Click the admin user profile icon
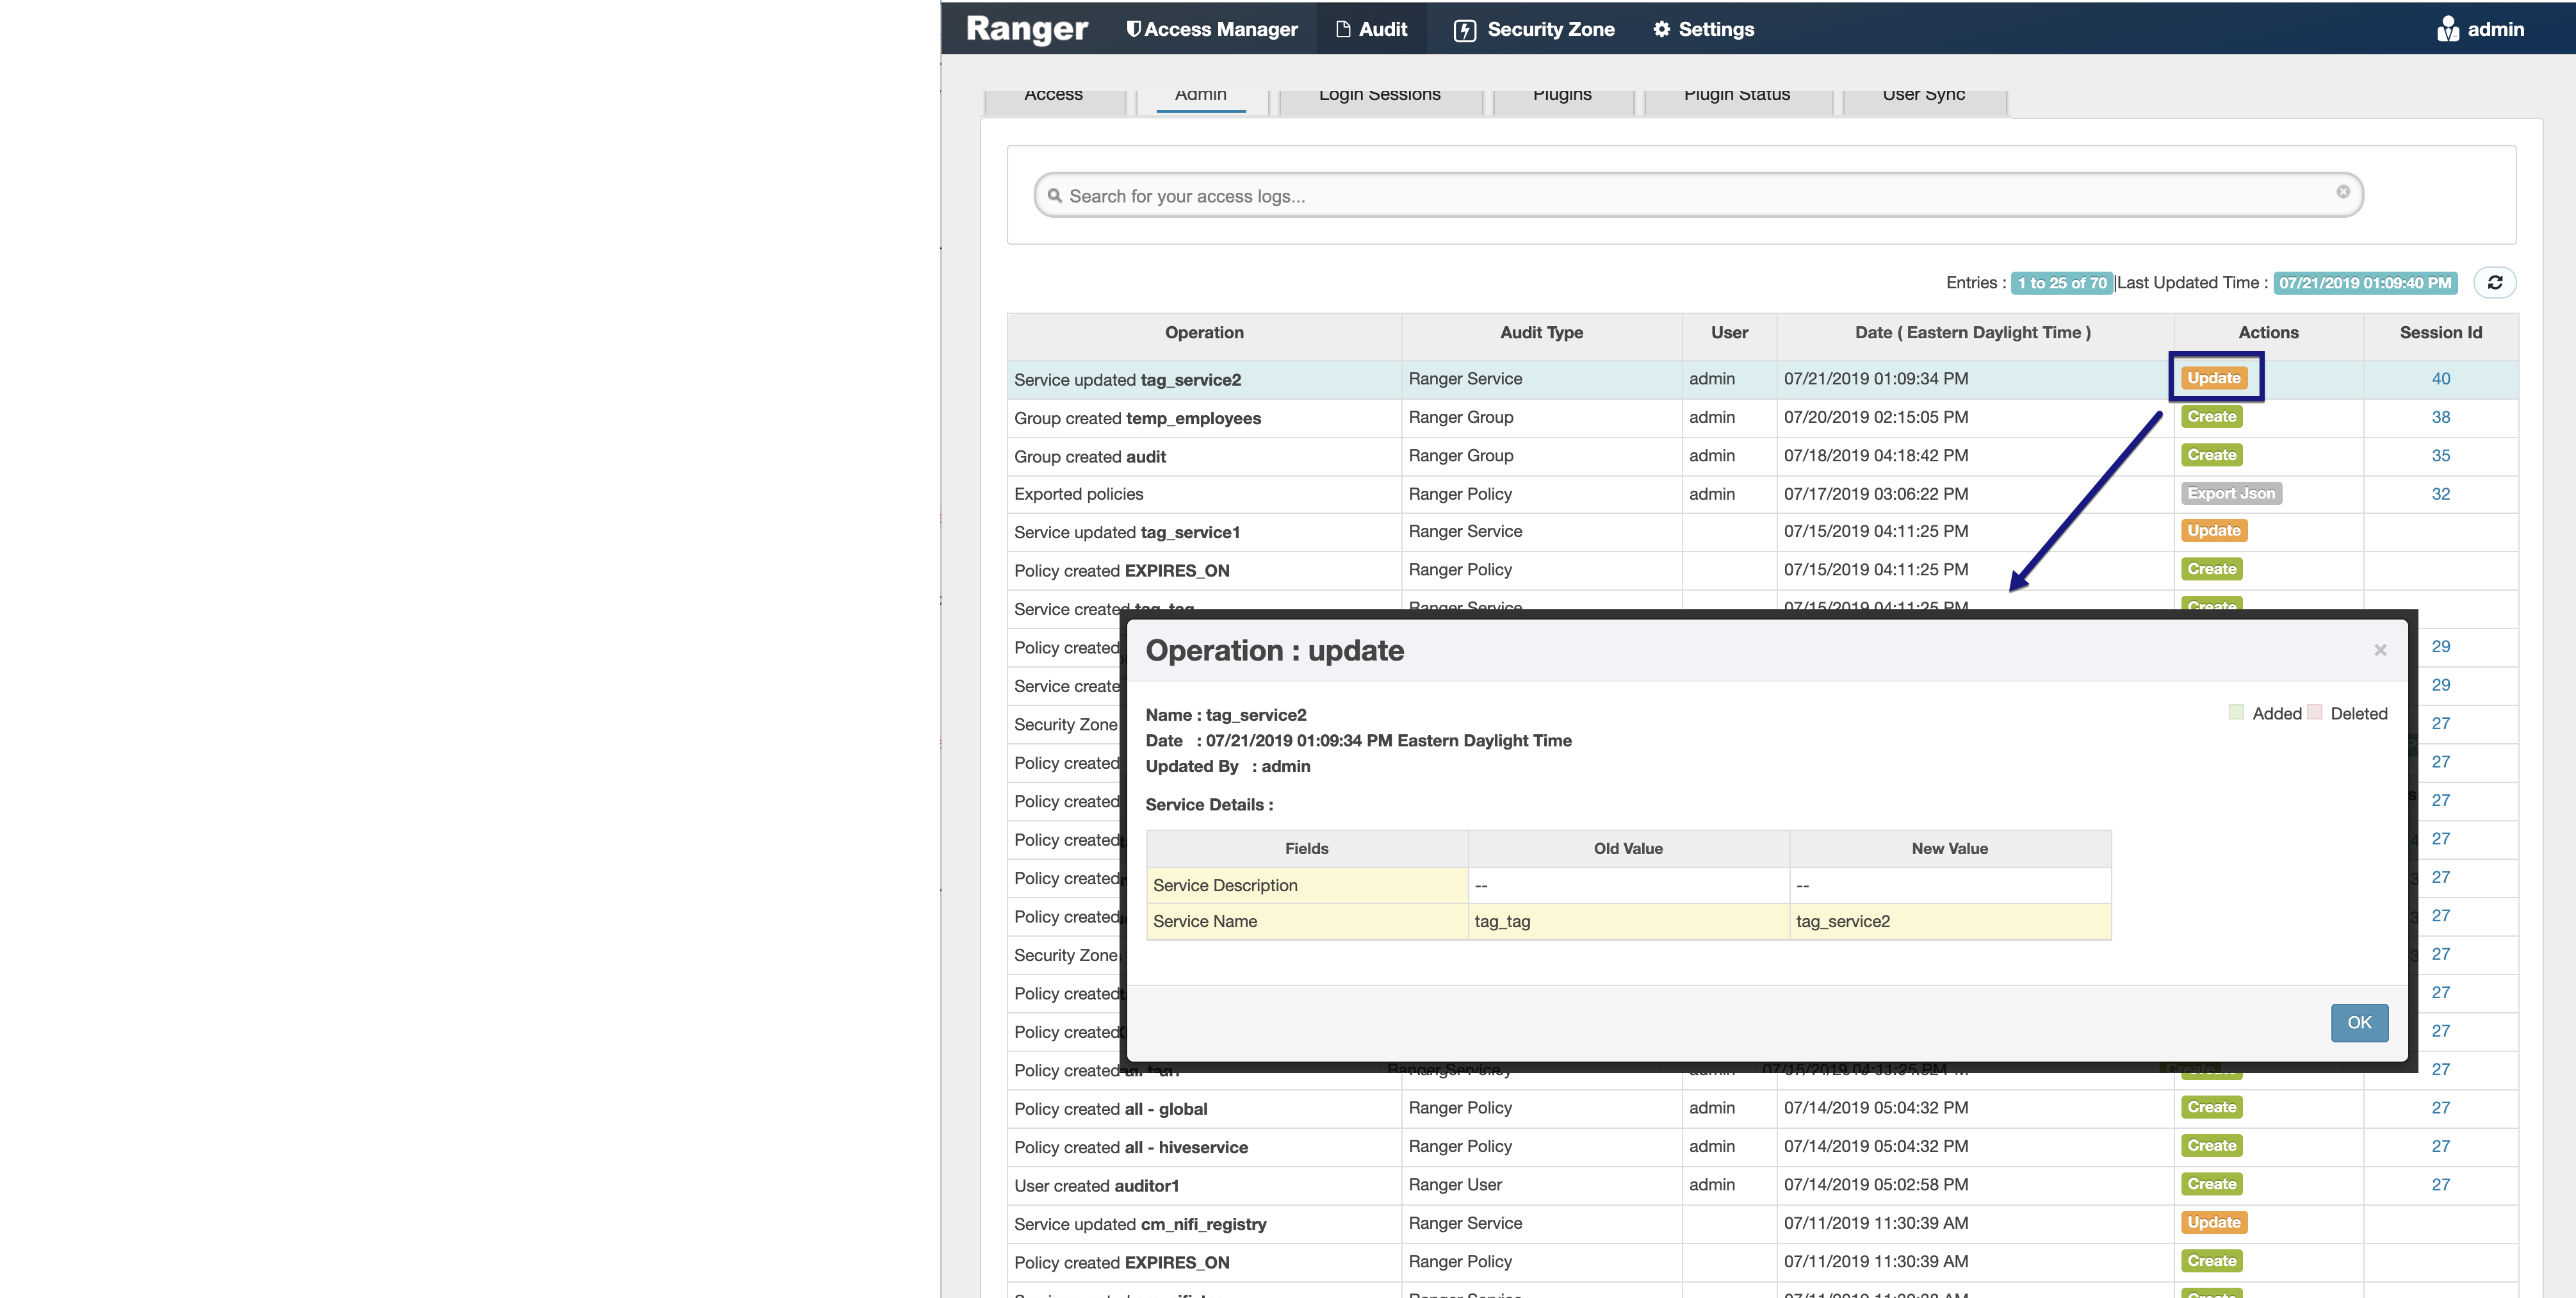 (x=2449, y=28)
